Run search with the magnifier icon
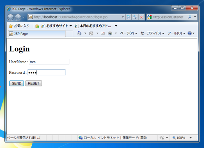Viewport: 204px width, 148px height. pos(189,17)
